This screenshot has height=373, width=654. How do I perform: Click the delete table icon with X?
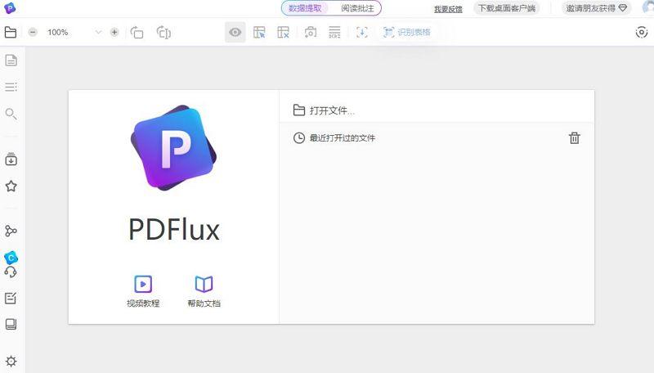(283, 32)
